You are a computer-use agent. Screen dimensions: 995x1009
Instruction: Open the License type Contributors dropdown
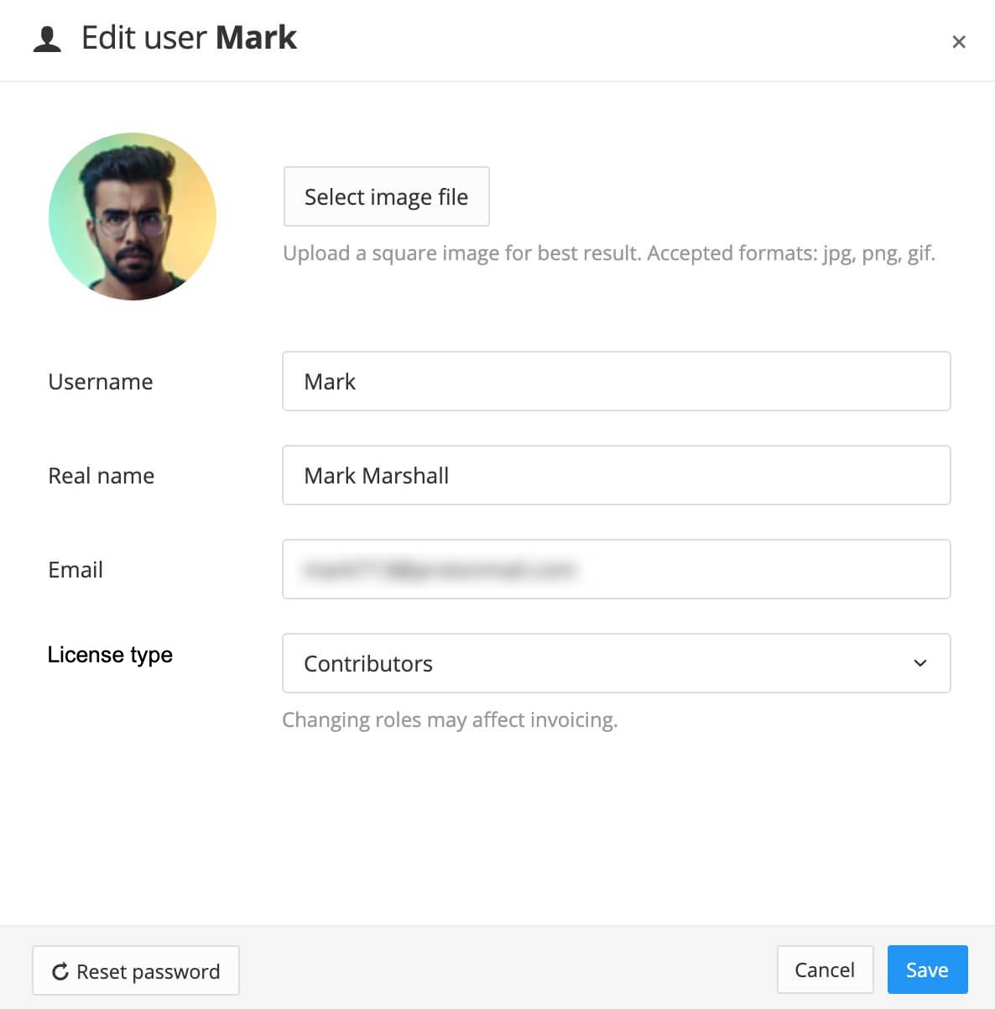(x=616, y=663)
